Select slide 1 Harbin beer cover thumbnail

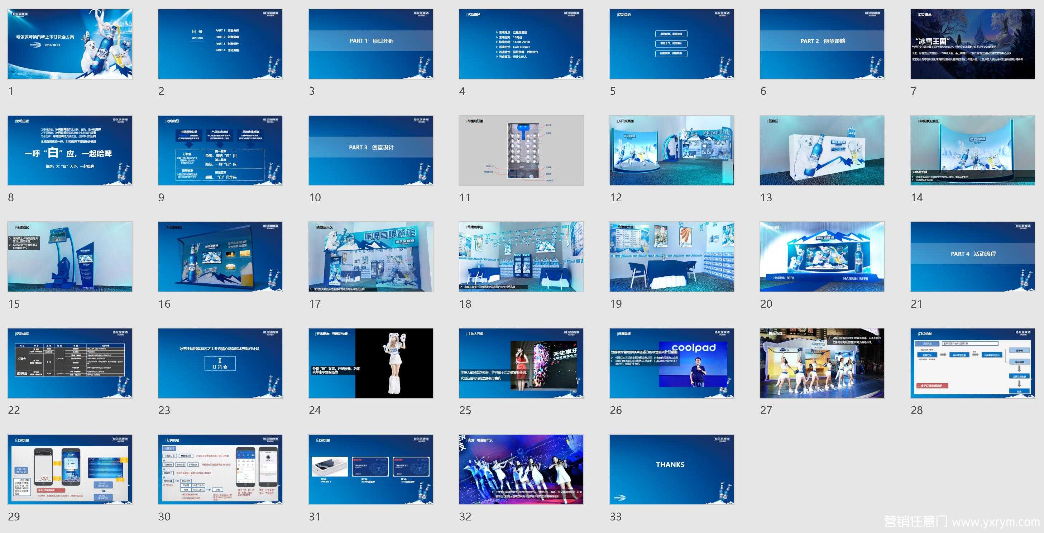70,44
